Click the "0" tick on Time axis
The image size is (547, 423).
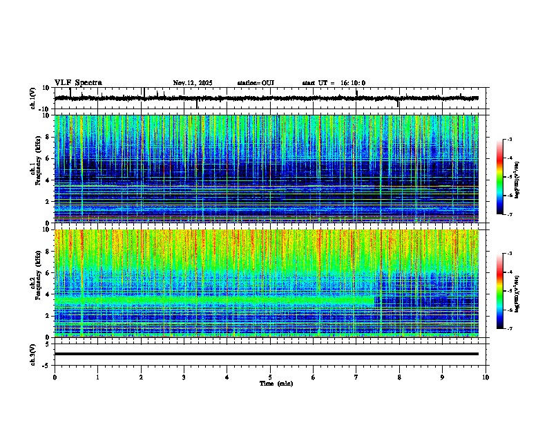pos(55,377)
